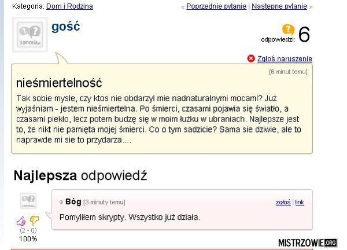The image size is (347, 250).
Task: Go to Poprzednie pytanie
Action: click(x=216, y=6)
